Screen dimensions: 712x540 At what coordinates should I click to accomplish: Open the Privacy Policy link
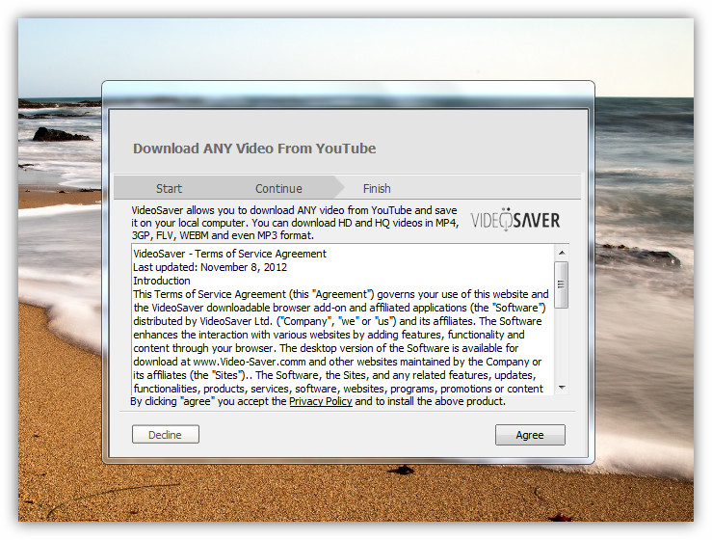point(321,401)
